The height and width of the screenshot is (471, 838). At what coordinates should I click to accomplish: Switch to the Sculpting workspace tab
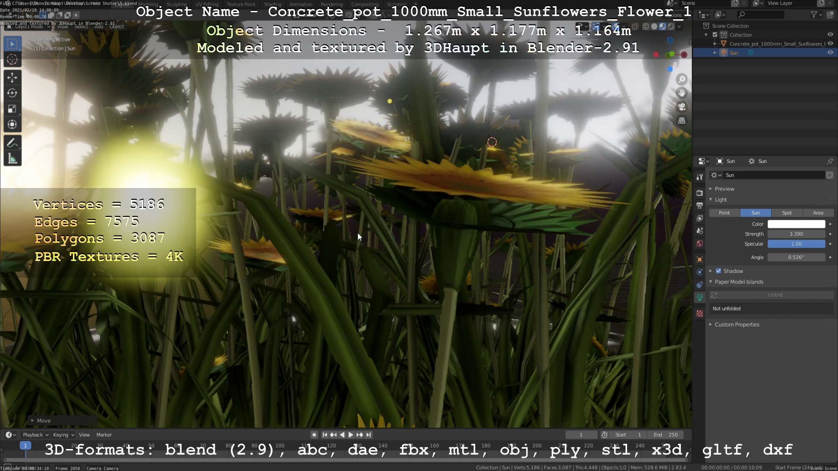click(x=177, y=4)
